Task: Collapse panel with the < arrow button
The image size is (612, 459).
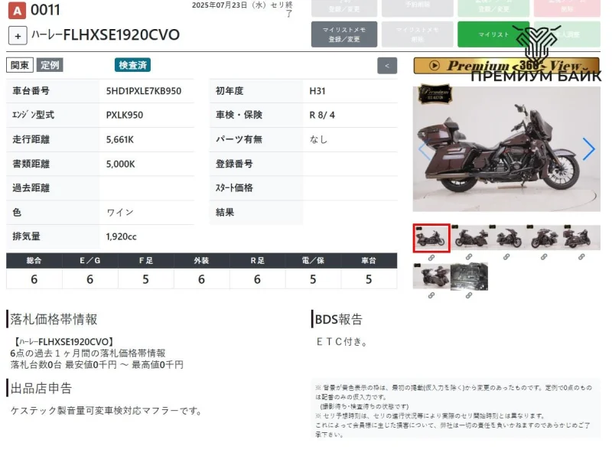Action: click(388, 66)
